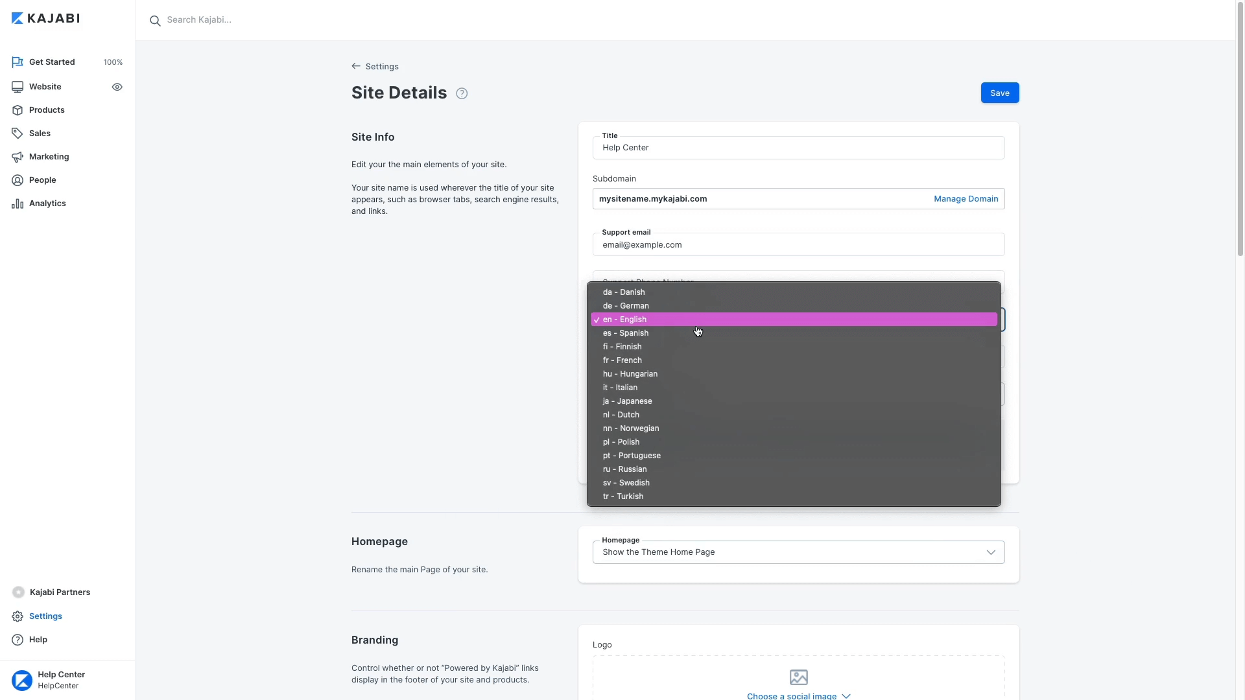Expand the Homepage dropdown
The height and width of the screenshot is (700, 1245).
[x=990, y=552]
